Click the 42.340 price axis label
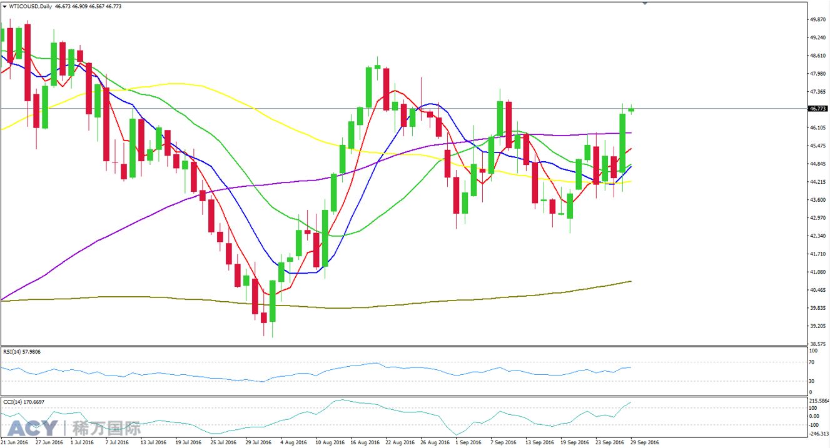This screenshot has width=830, height=448. click(x=817, y=236)
